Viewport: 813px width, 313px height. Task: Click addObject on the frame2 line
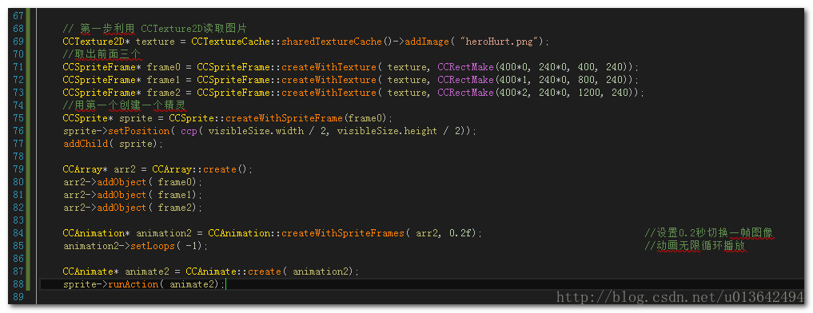click(x=122, y=208)
